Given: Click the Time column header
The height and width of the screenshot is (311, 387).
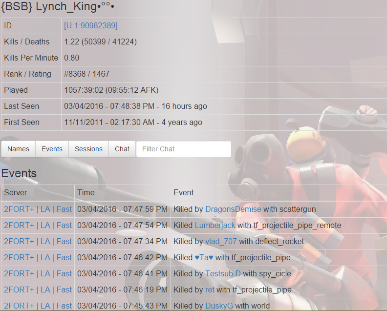Looking at the screenshot, I should click(x=86, y=192).
